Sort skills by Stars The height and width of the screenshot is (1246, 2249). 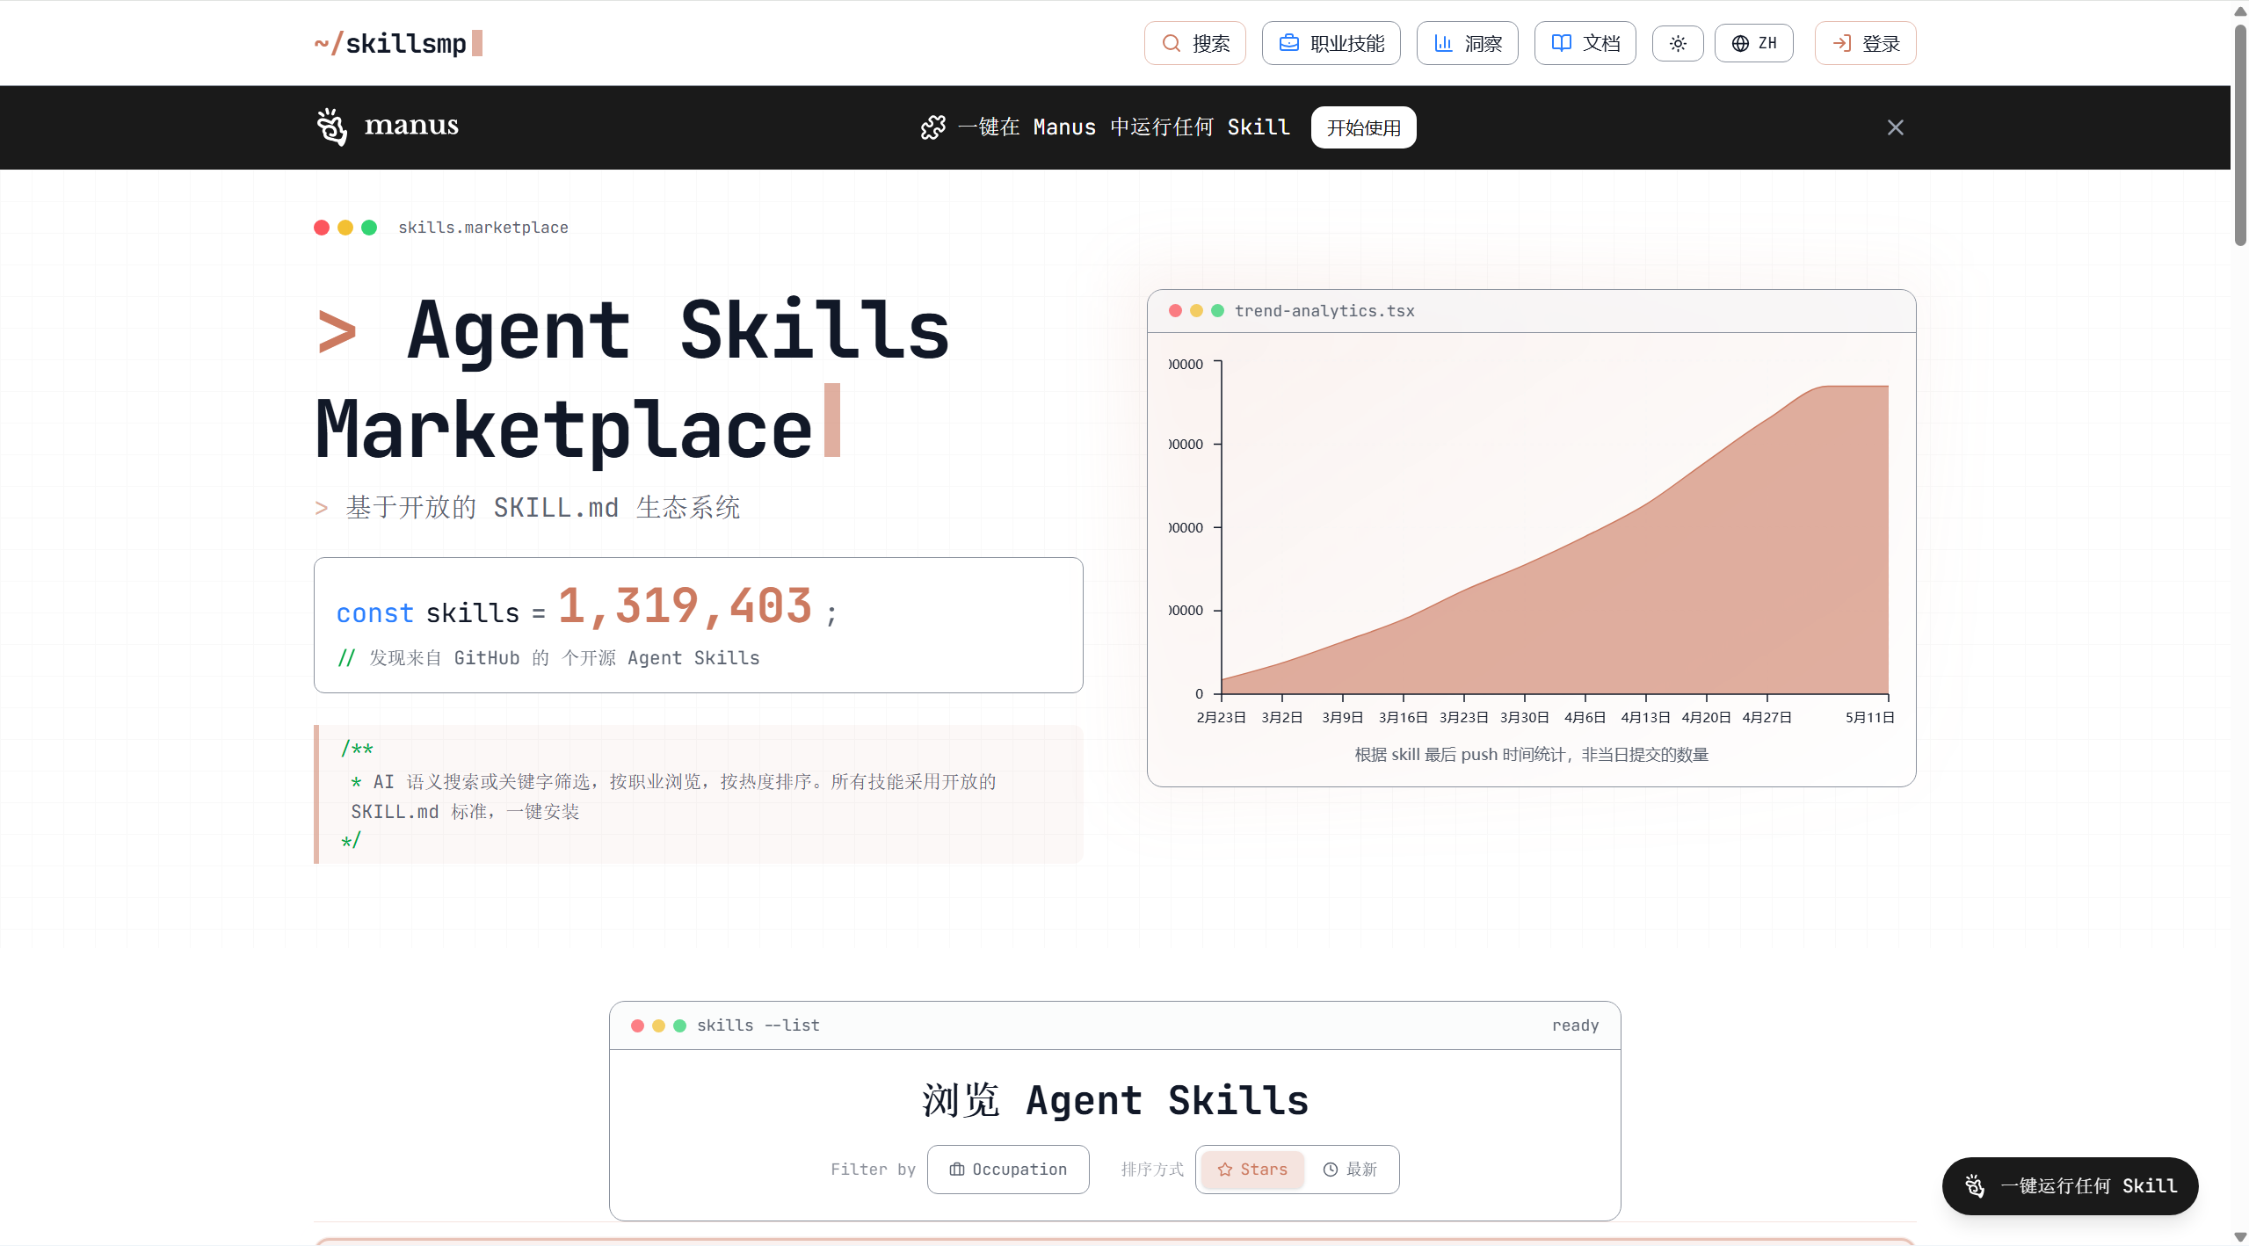point(1251,1169)
